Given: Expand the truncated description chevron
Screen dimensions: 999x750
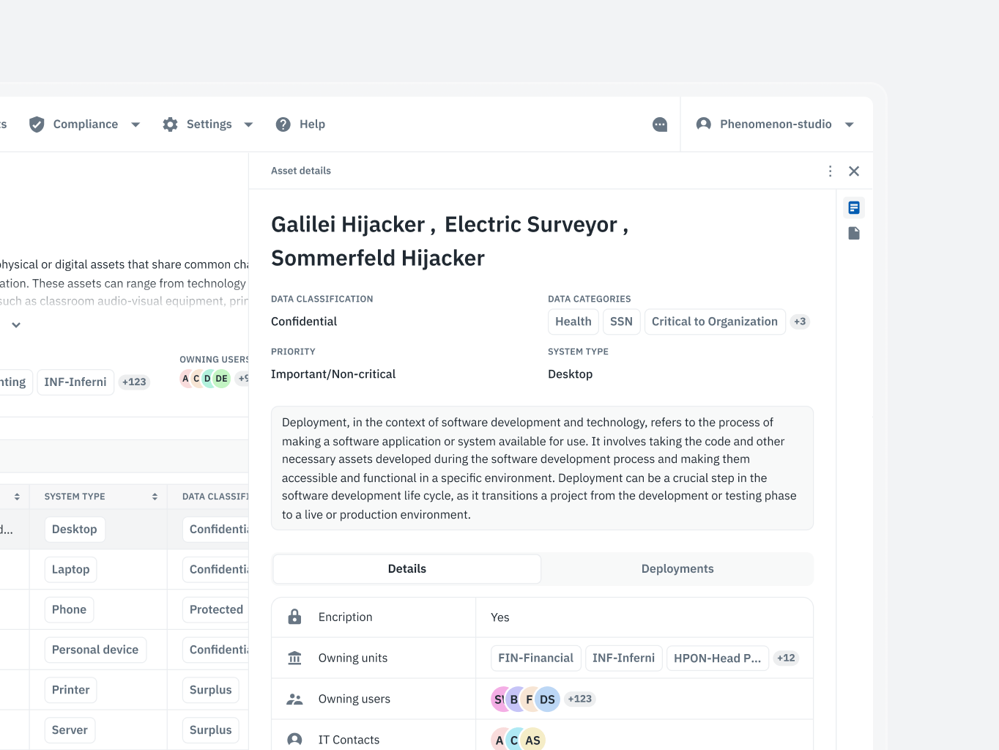Looking at the screenshot, I should click(16, 325).
